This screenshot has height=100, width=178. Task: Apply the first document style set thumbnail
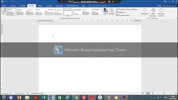(11, 12)
